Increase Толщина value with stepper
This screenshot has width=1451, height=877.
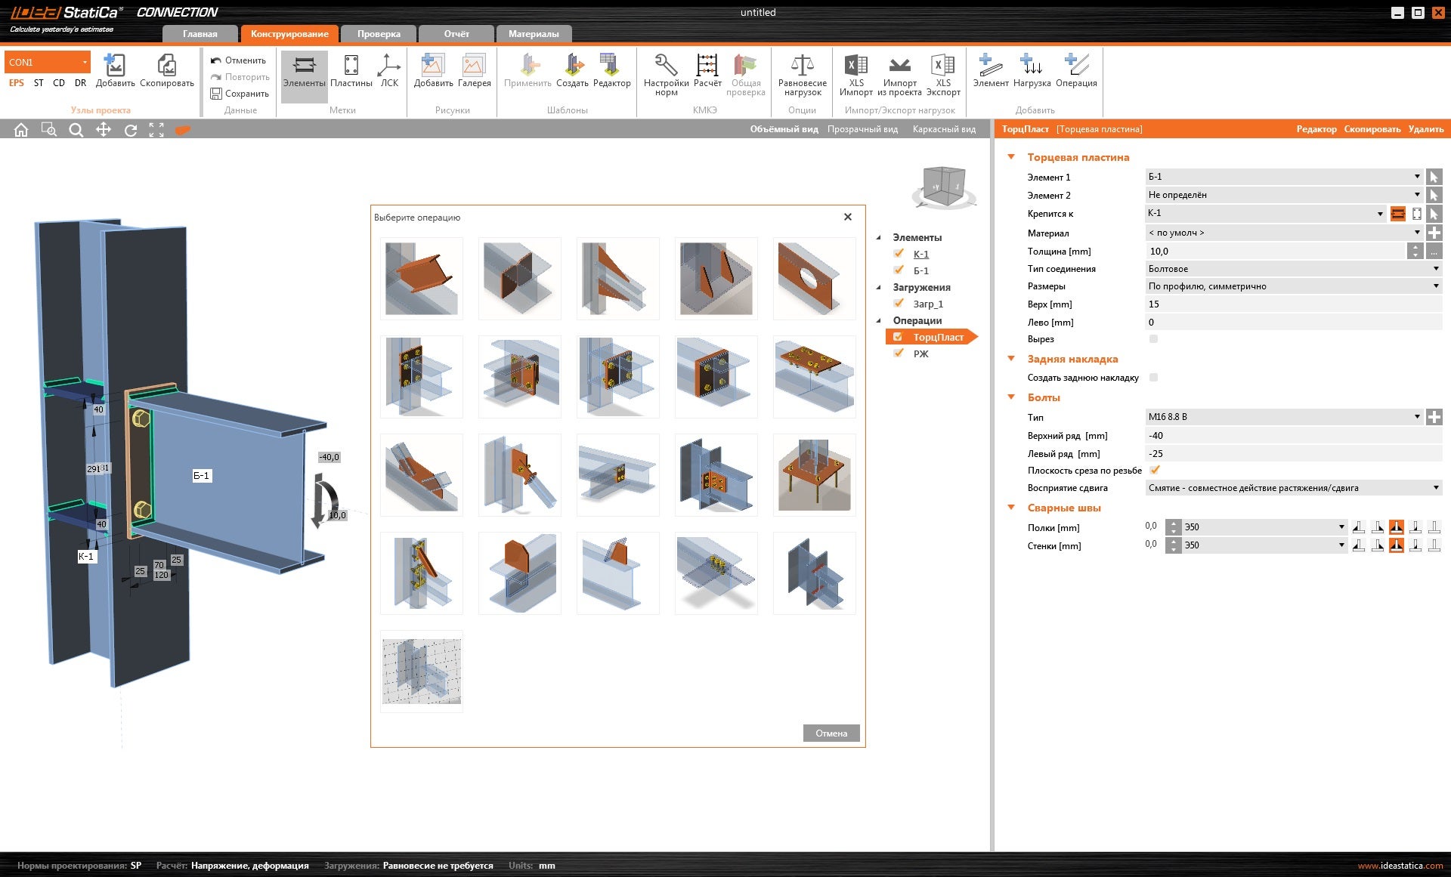pyautogui.click(x=1415, y=247)
